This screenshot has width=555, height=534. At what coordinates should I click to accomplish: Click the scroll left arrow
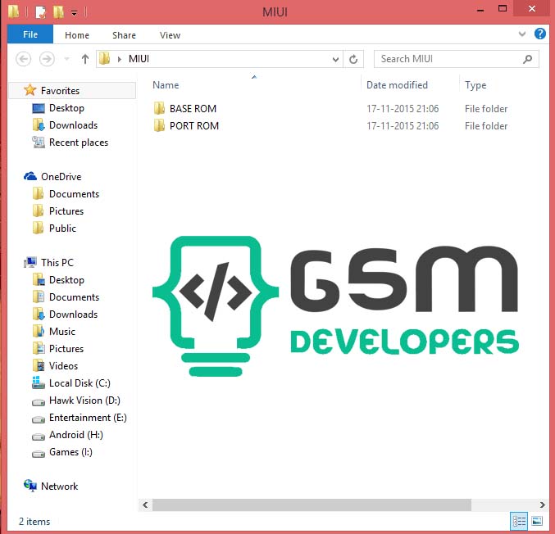tap(145, 505)
